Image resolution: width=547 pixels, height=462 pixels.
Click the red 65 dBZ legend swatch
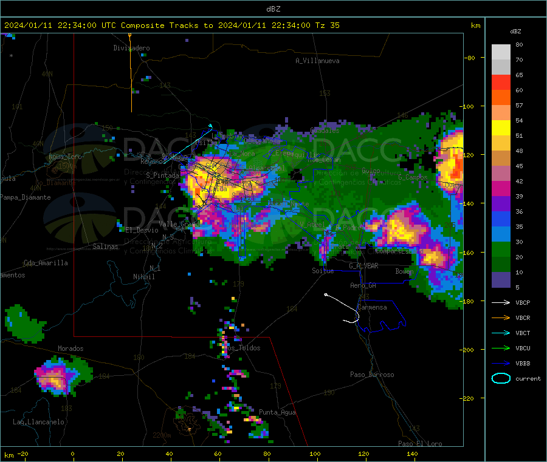[501, 82]
